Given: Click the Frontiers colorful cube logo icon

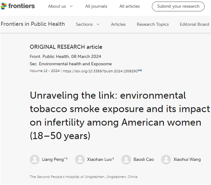Looking at the screenshot, I should pyautogui.click(x=4, y=6).
